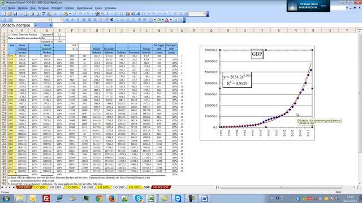
Task: Open the fill color dropdown arrow
Action: [x=162, y=20]
